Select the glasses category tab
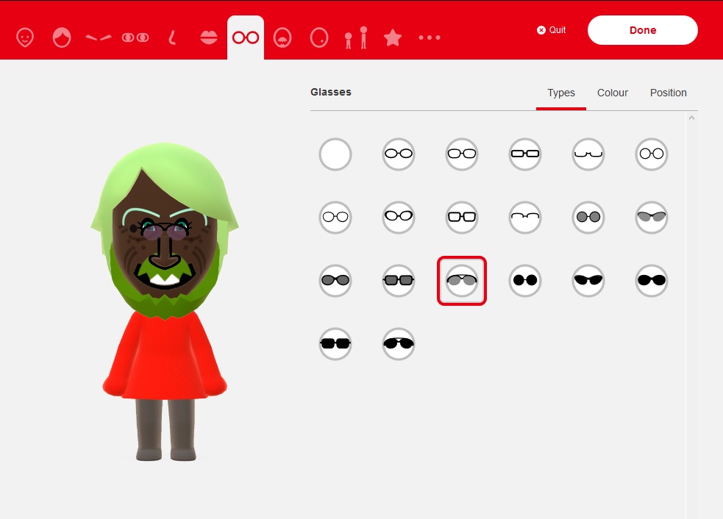This screenshot has width=723, height=519. tap(246, 37)
